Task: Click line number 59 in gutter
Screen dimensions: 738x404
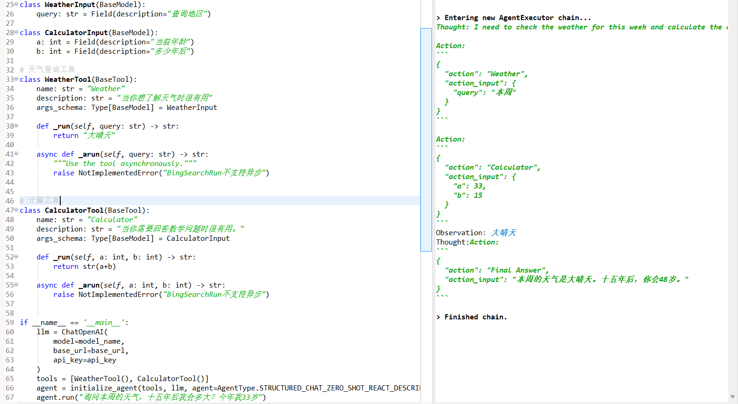Action: [x=10, y=323]
